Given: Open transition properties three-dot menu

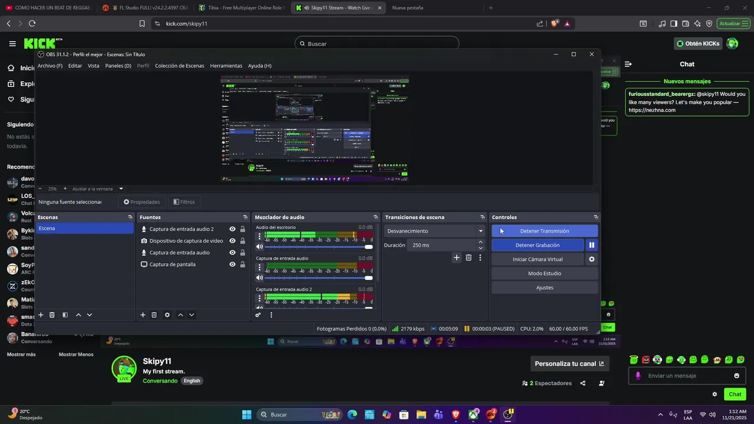Looking at the screenshot, I should click(480, 257).
